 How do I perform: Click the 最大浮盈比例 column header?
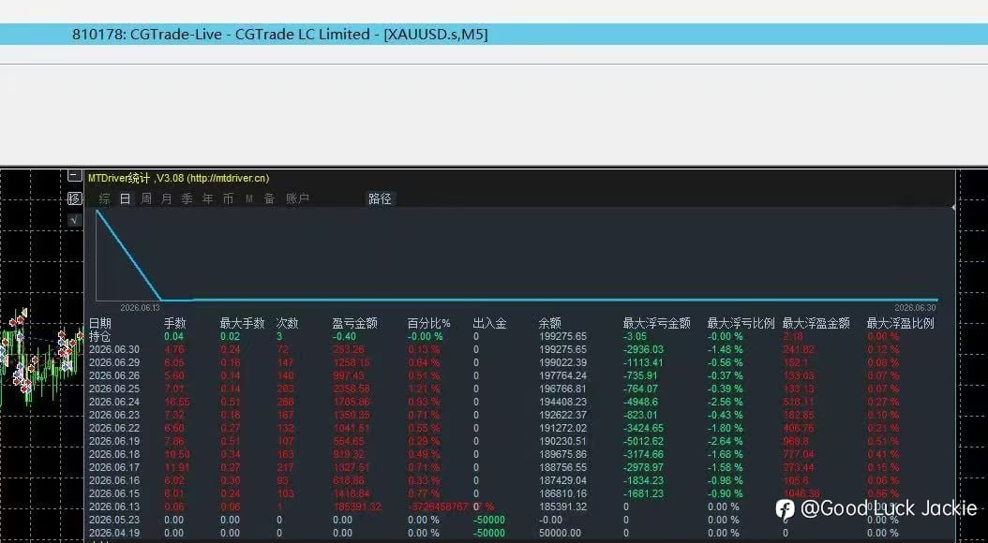[901, 323]
